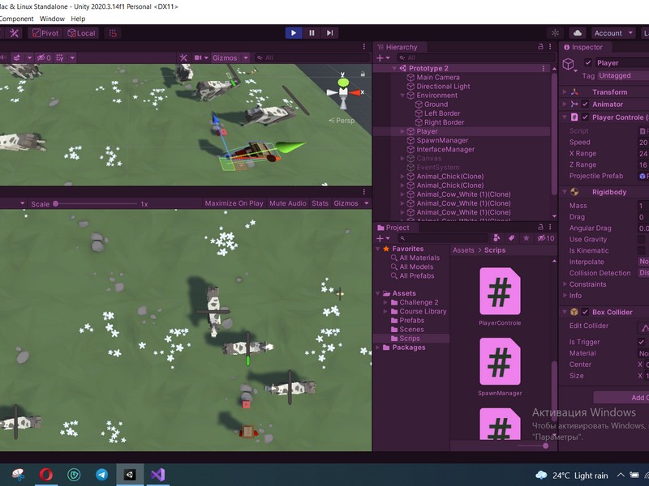
Task: Open the Window menu
Action: tap(52, 19)
